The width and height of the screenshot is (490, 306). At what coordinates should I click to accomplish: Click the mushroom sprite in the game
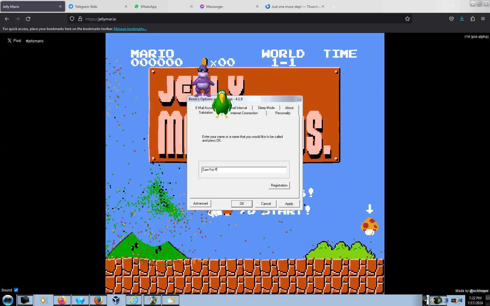[x=370, y=226]
